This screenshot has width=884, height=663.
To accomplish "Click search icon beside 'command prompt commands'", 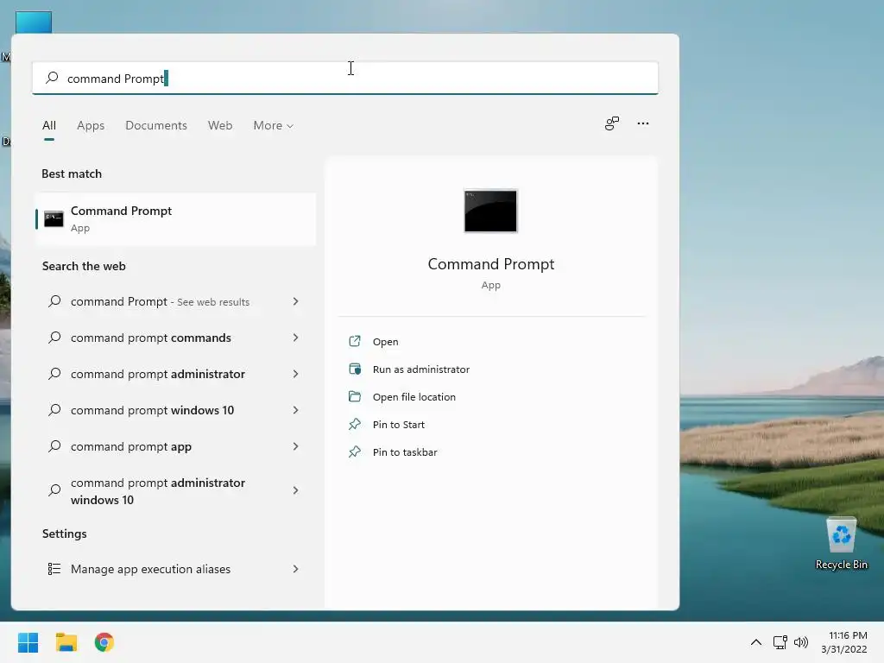I will (x=54, y=338).
